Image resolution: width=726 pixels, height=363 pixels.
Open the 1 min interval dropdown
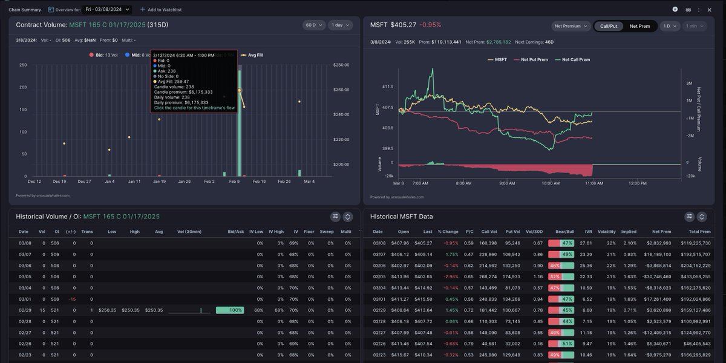(x=694, y=26)
